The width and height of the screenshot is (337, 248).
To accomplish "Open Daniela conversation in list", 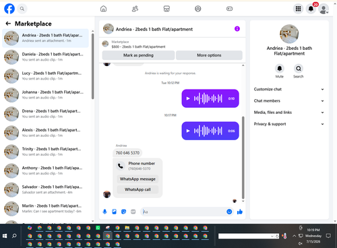I will (x=46, y=57).
